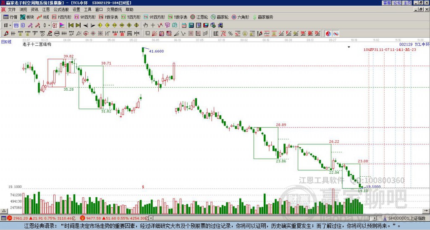Click the 论坛 link in title bar

[397, 3]
